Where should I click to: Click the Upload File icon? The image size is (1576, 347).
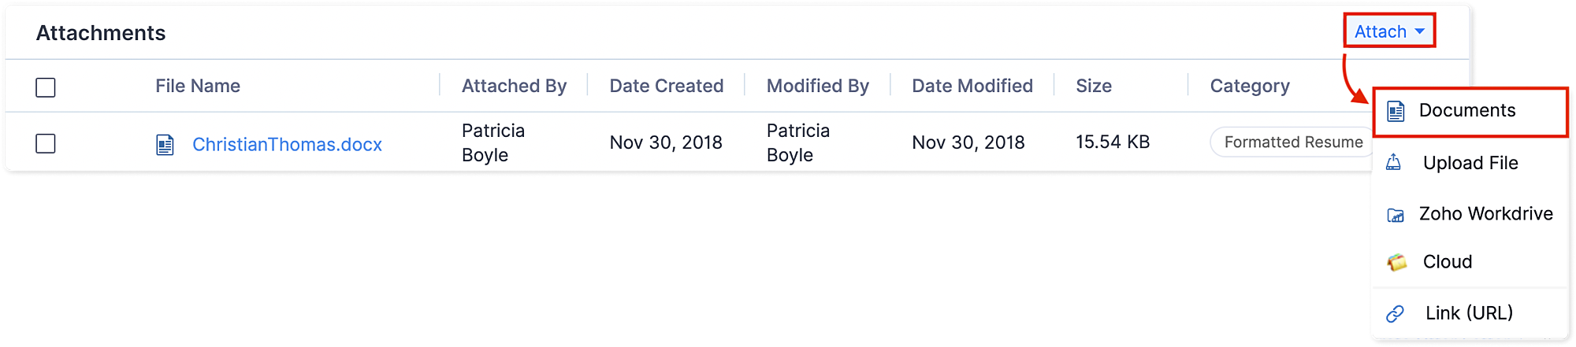[1394, 163]
